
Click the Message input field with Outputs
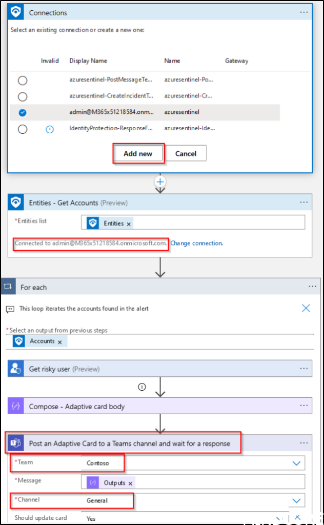pyautogui.click(x=215, y=482)
